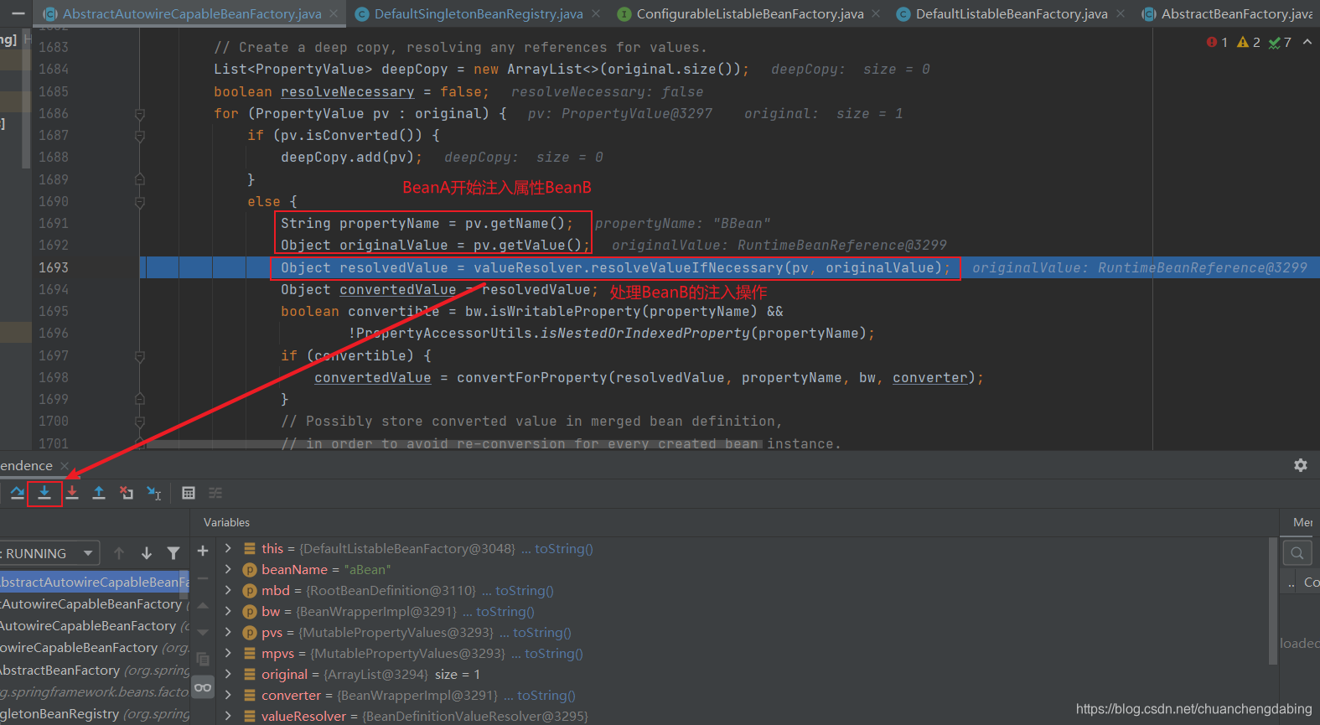Screen dimensions: 1320x725
Task: Click the Step Out up-arrow icon
Action: click(99, 493)
